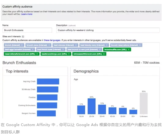Open help icon beside Sites and interests
The image size is (165, 137).
coord(23,37)
